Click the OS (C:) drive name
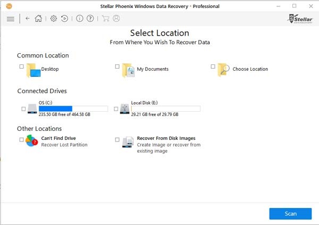 click(46, 103)
